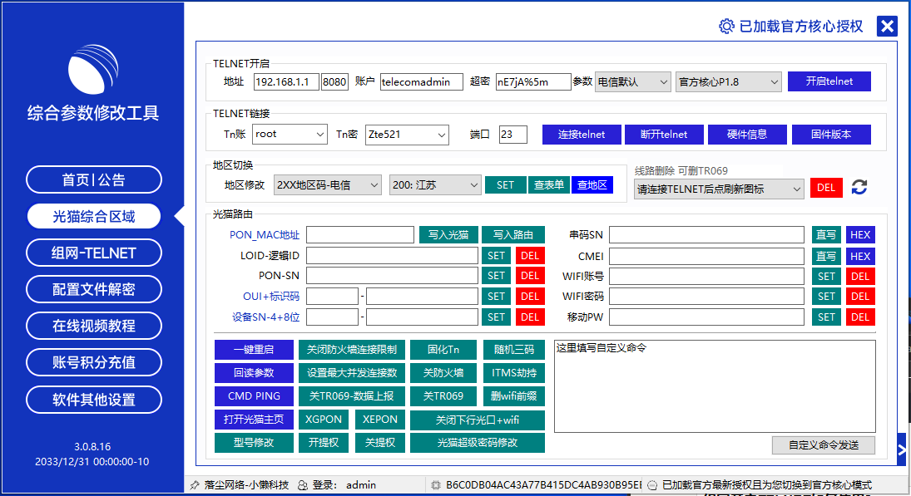
Task: Click the PON_MAC地址 link label
Action: (x=265, y=235)
